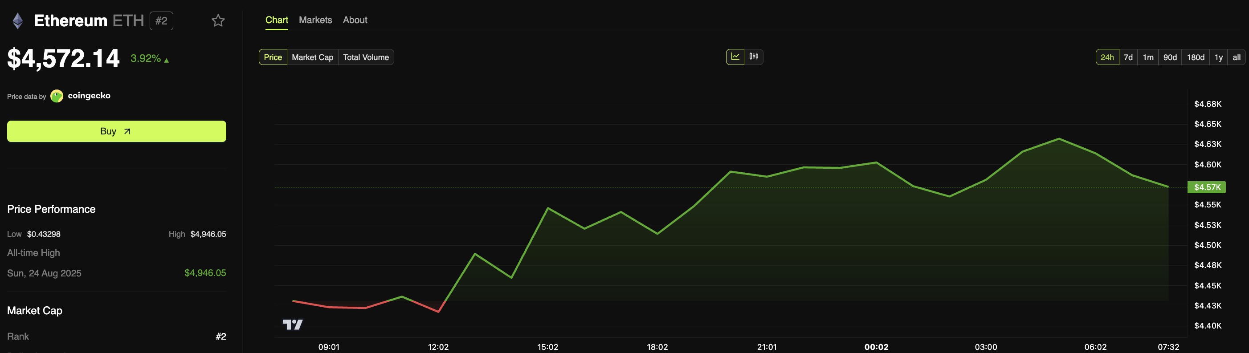Click the Market Cap section heading
The height and width of the screenshot is (353, 1249).
34,311
